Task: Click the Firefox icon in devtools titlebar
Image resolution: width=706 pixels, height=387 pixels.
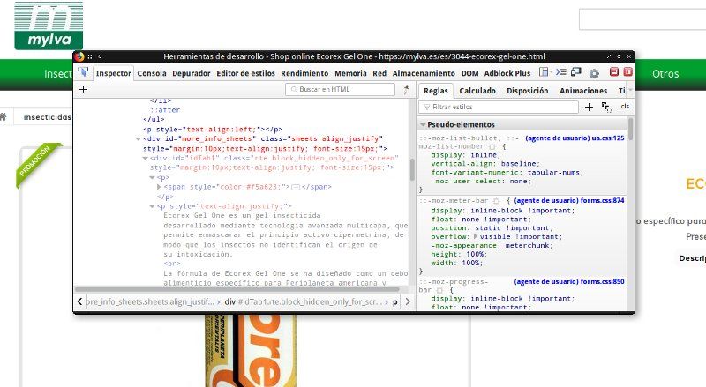Action: click(79, 56)
